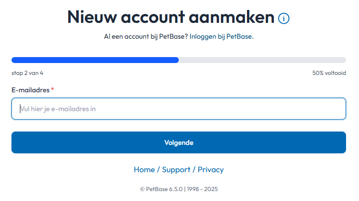This screenshot has height=201, width=359.
Task: Click the 50% voltooid label
Action: (x=329, y=73)
